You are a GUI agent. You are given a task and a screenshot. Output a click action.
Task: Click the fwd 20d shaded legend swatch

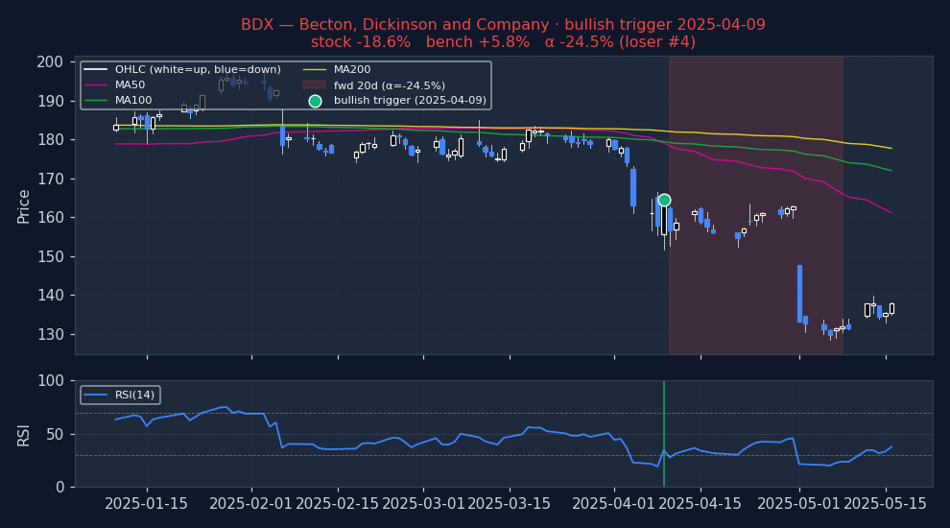[315, 85]
